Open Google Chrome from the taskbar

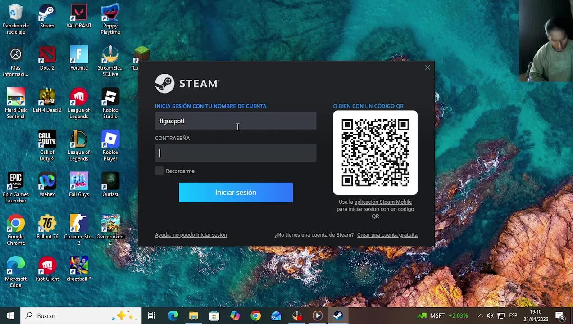click(x=256, y=316)
